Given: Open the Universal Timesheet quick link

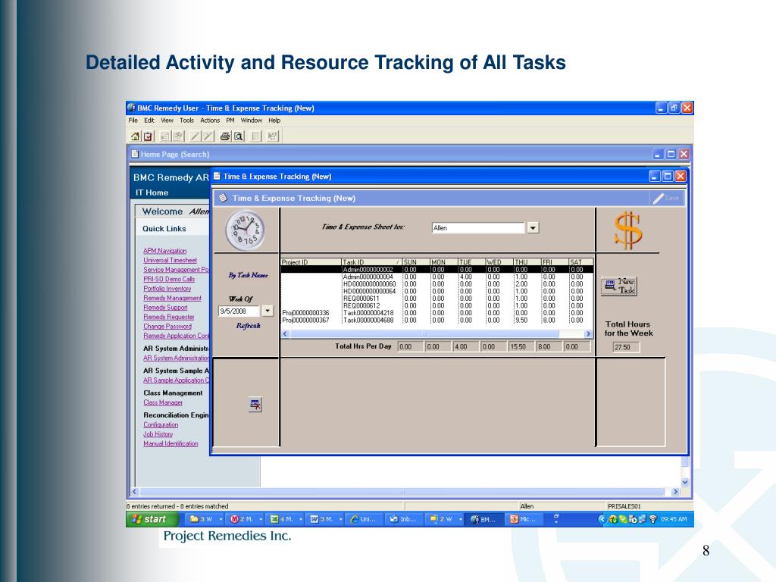Looking at the screenshot, I should [170, 261].
